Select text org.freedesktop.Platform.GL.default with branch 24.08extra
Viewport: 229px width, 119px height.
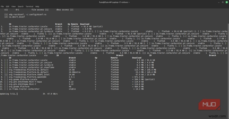coord(29,72)
